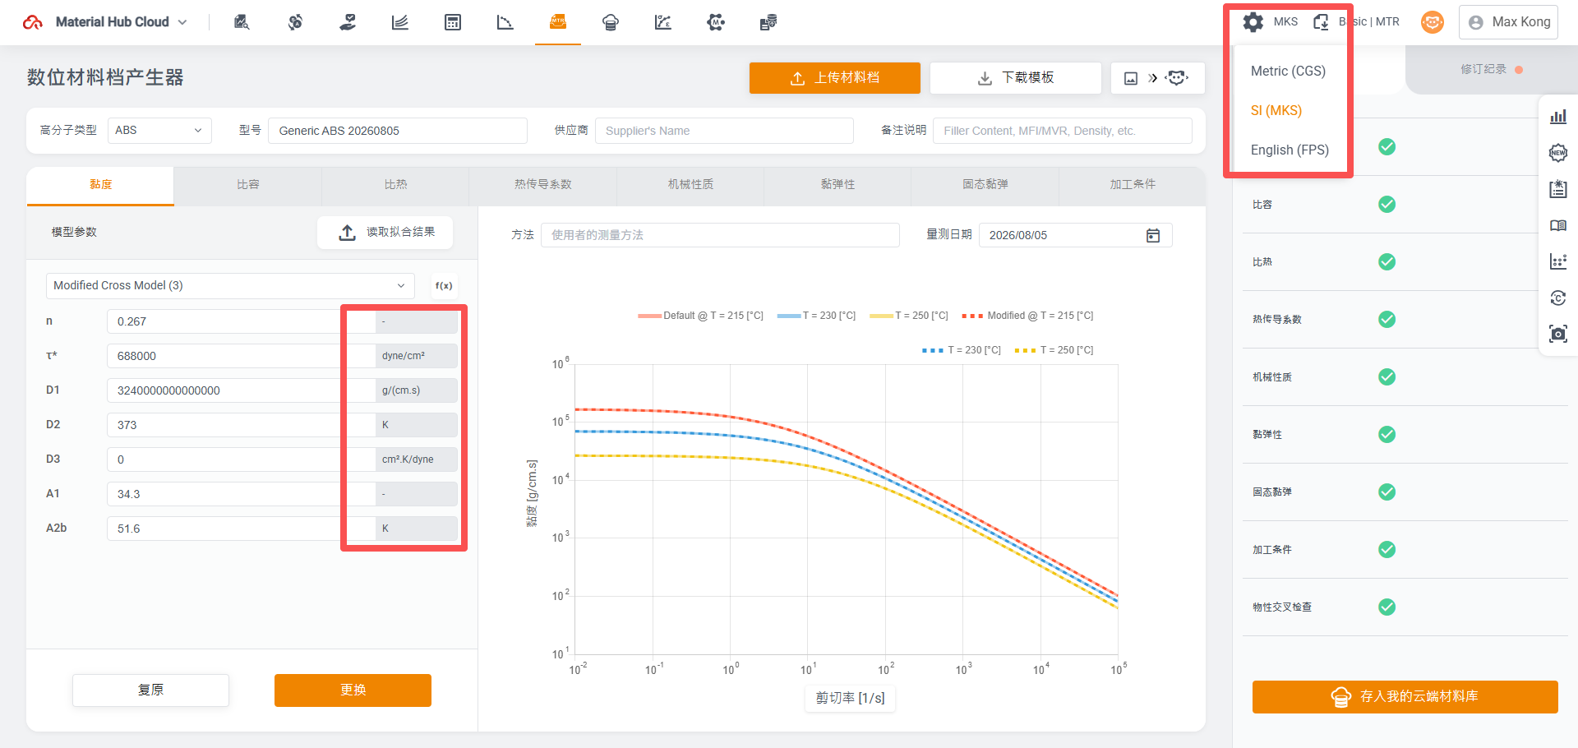1578x748 pixels.
Task: Toggle the dotted Modified @ T = 215 legend
Action: pos(1027,316)
